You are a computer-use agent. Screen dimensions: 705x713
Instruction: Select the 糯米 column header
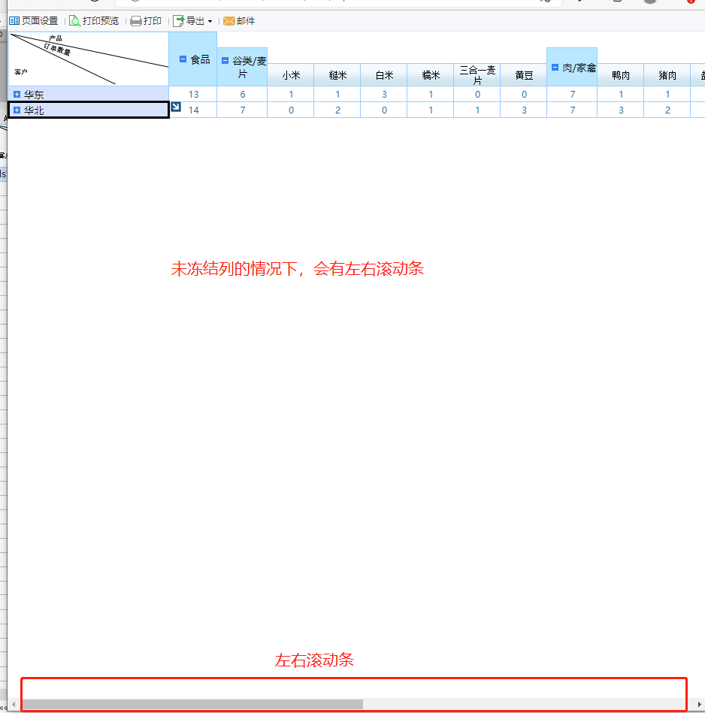coord(431,75)
